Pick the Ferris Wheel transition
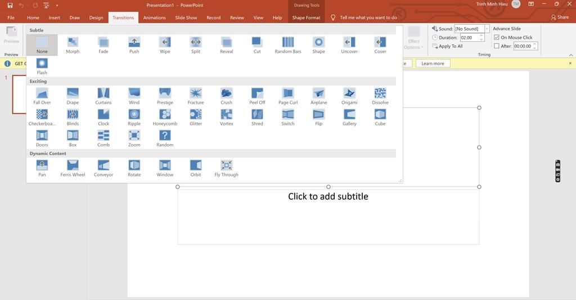The width and height of the screenshot is (576, 300). point(73,168)
